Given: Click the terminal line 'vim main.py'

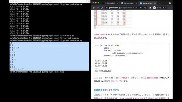Looking at the screenshot, I should point(68,36).
